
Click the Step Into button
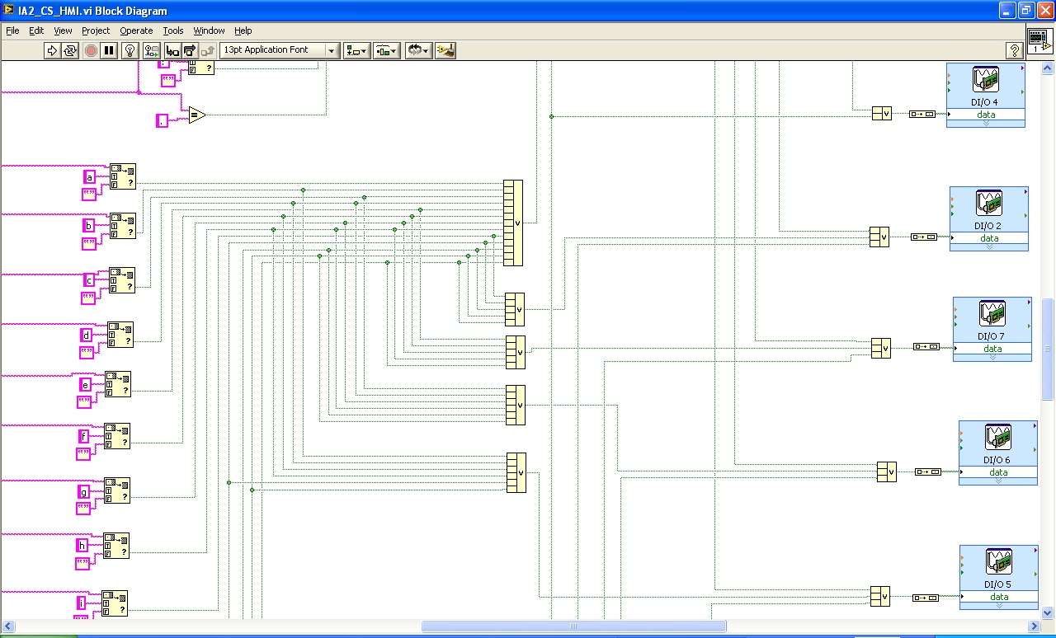[x=172, y=50]
